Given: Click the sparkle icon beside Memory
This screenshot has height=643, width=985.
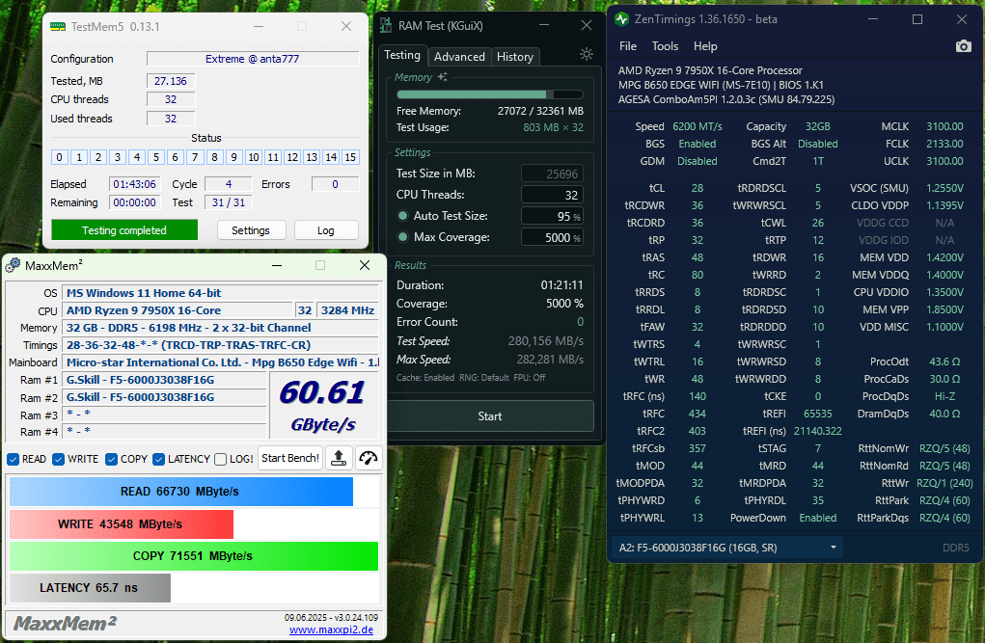Looking at the screenshot, I should [443, 76].
